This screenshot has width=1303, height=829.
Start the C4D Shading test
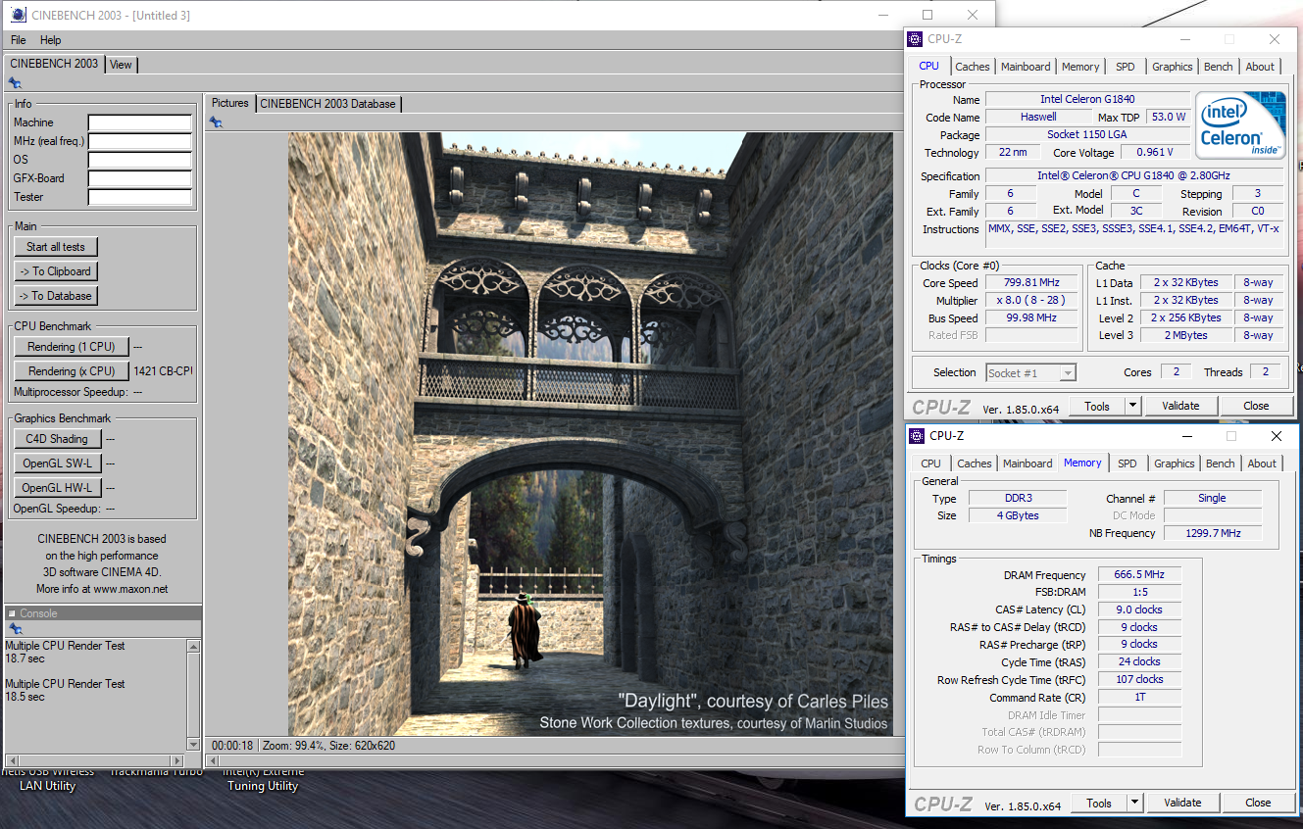(57, 439)
